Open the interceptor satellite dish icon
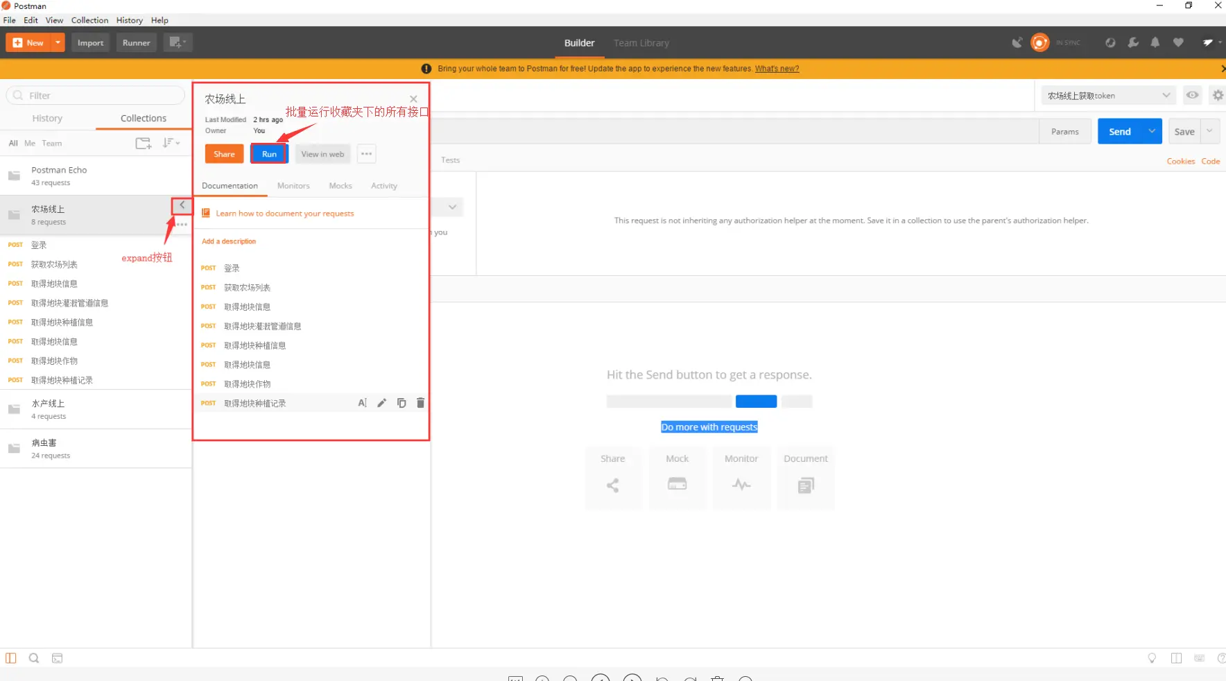 click(x=1017, y=43)
